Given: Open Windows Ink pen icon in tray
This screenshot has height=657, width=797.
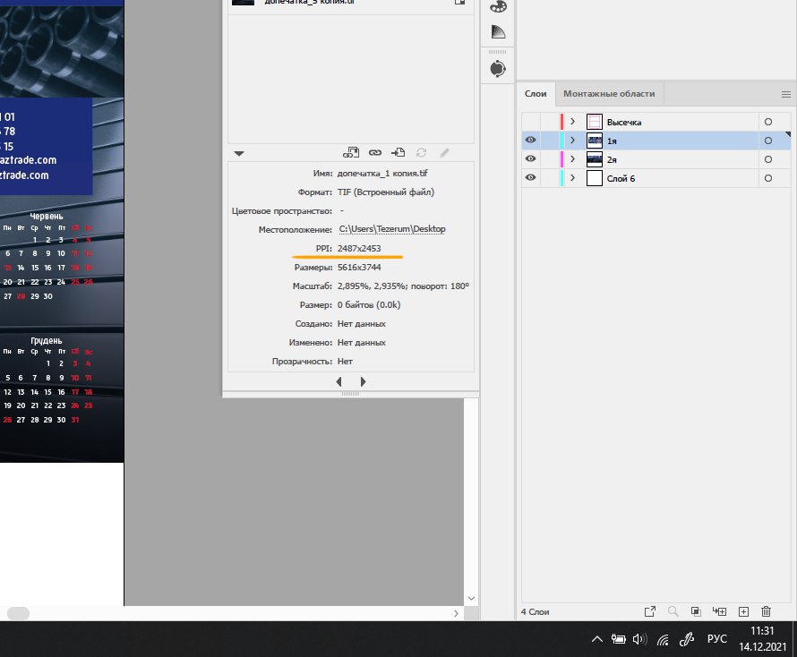Looking at the screenshot, I should (x=687, y=639).
